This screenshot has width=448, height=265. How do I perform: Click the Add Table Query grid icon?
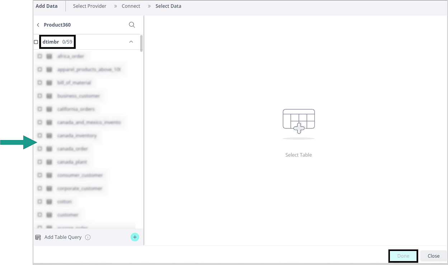(x=38, y=237)
